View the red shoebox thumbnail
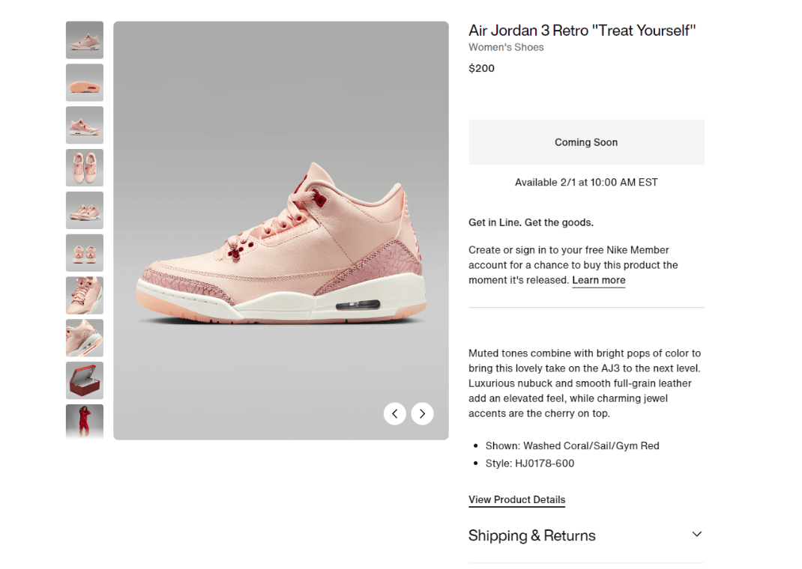The image size is (802, 569). pyautogui.click(x=85, y=380)
